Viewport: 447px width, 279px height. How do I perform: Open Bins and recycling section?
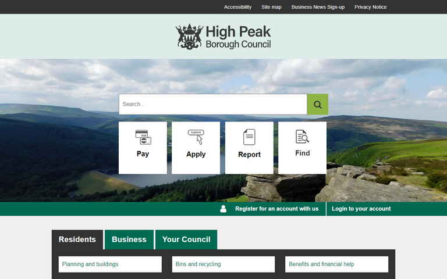click(x=223, y=264)
